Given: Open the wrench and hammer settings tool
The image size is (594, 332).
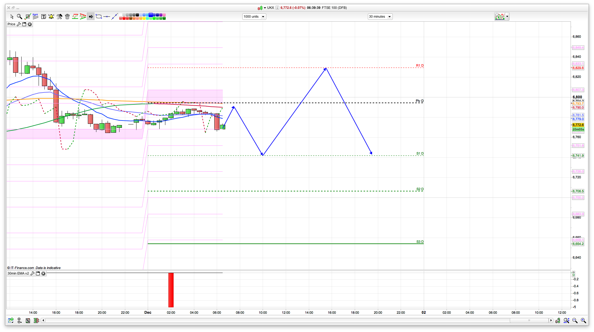Looking at the screenshot, I should (59, 16).
